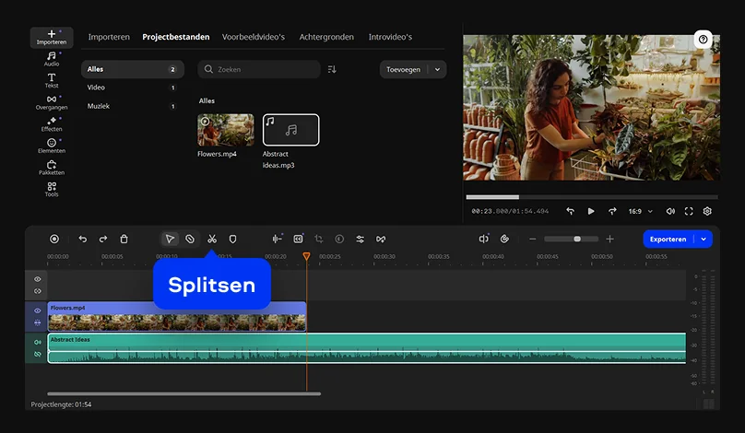This screenshot has height=433, width=745.
Task: Open the 16:9 aspect ratio dropdown
Action: pyautogui.click(x=640, y=211)
